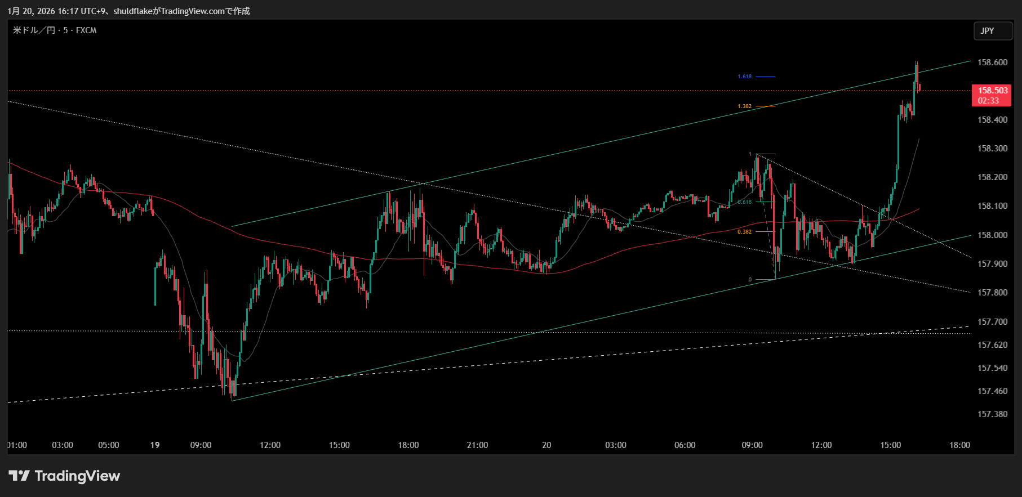Click the date 19 marker on time axis
This screenshot has height=497, width=1022.
(155, 445)
